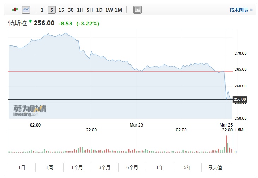Screen dimensions: 258x178
Task: Click the Investing.com watermark logo
Action: [30, 111]
